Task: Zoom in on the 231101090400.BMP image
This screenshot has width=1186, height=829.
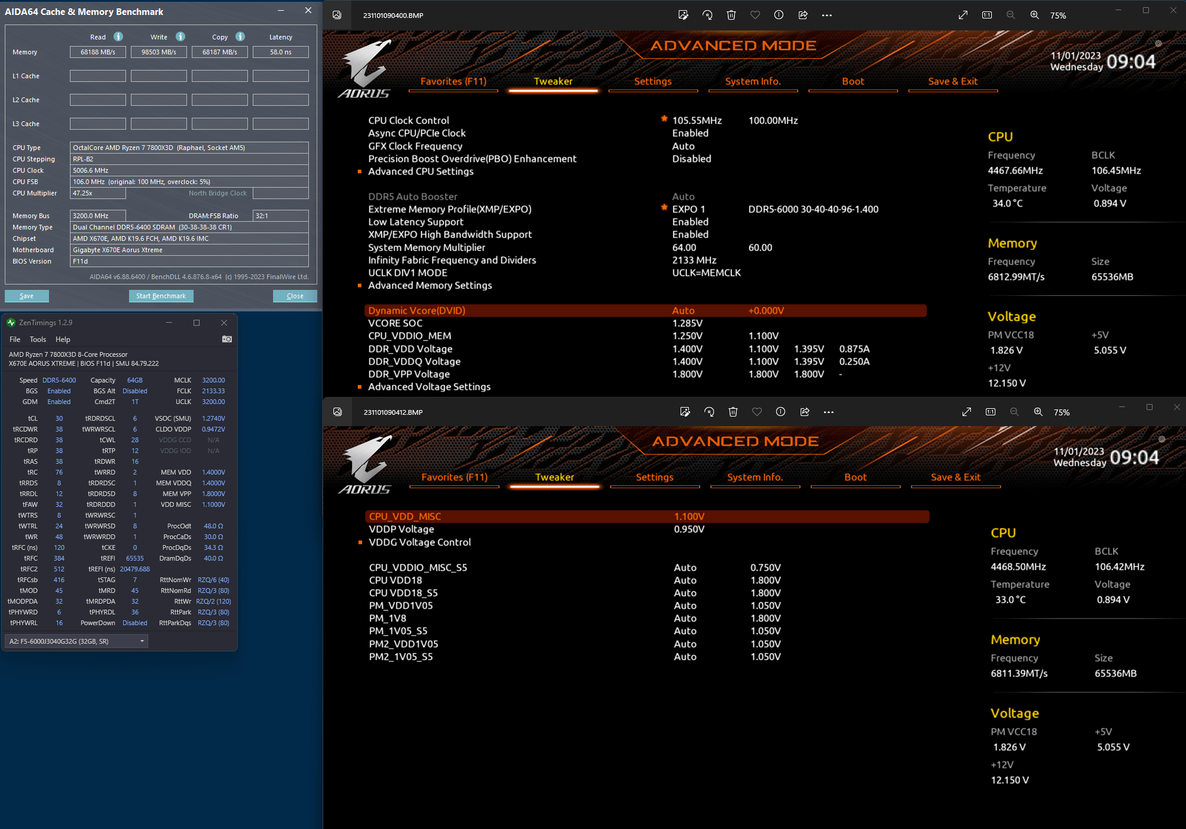Action: pos(1035,16)
